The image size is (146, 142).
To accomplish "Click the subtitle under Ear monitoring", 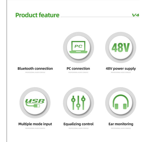I will coord(121,128).
